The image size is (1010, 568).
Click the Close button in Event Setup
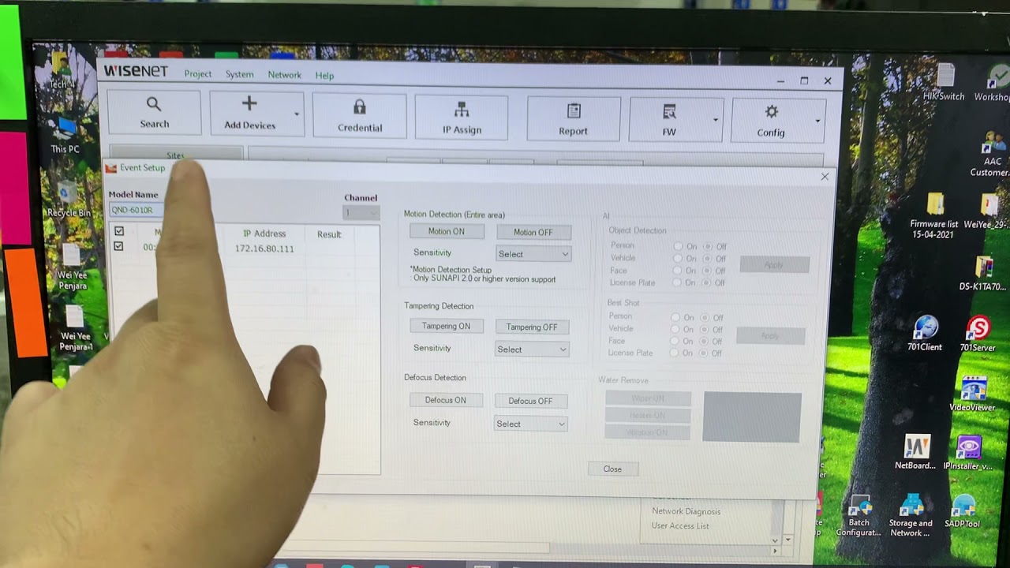click(612, 469)
